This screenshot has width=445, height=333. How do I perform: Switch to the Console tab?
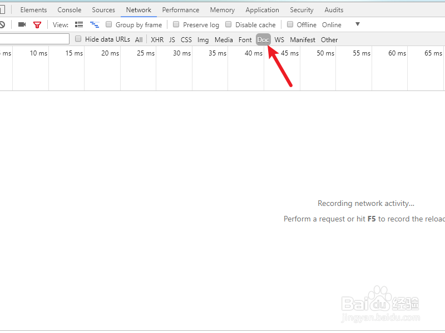coord(69,10)
